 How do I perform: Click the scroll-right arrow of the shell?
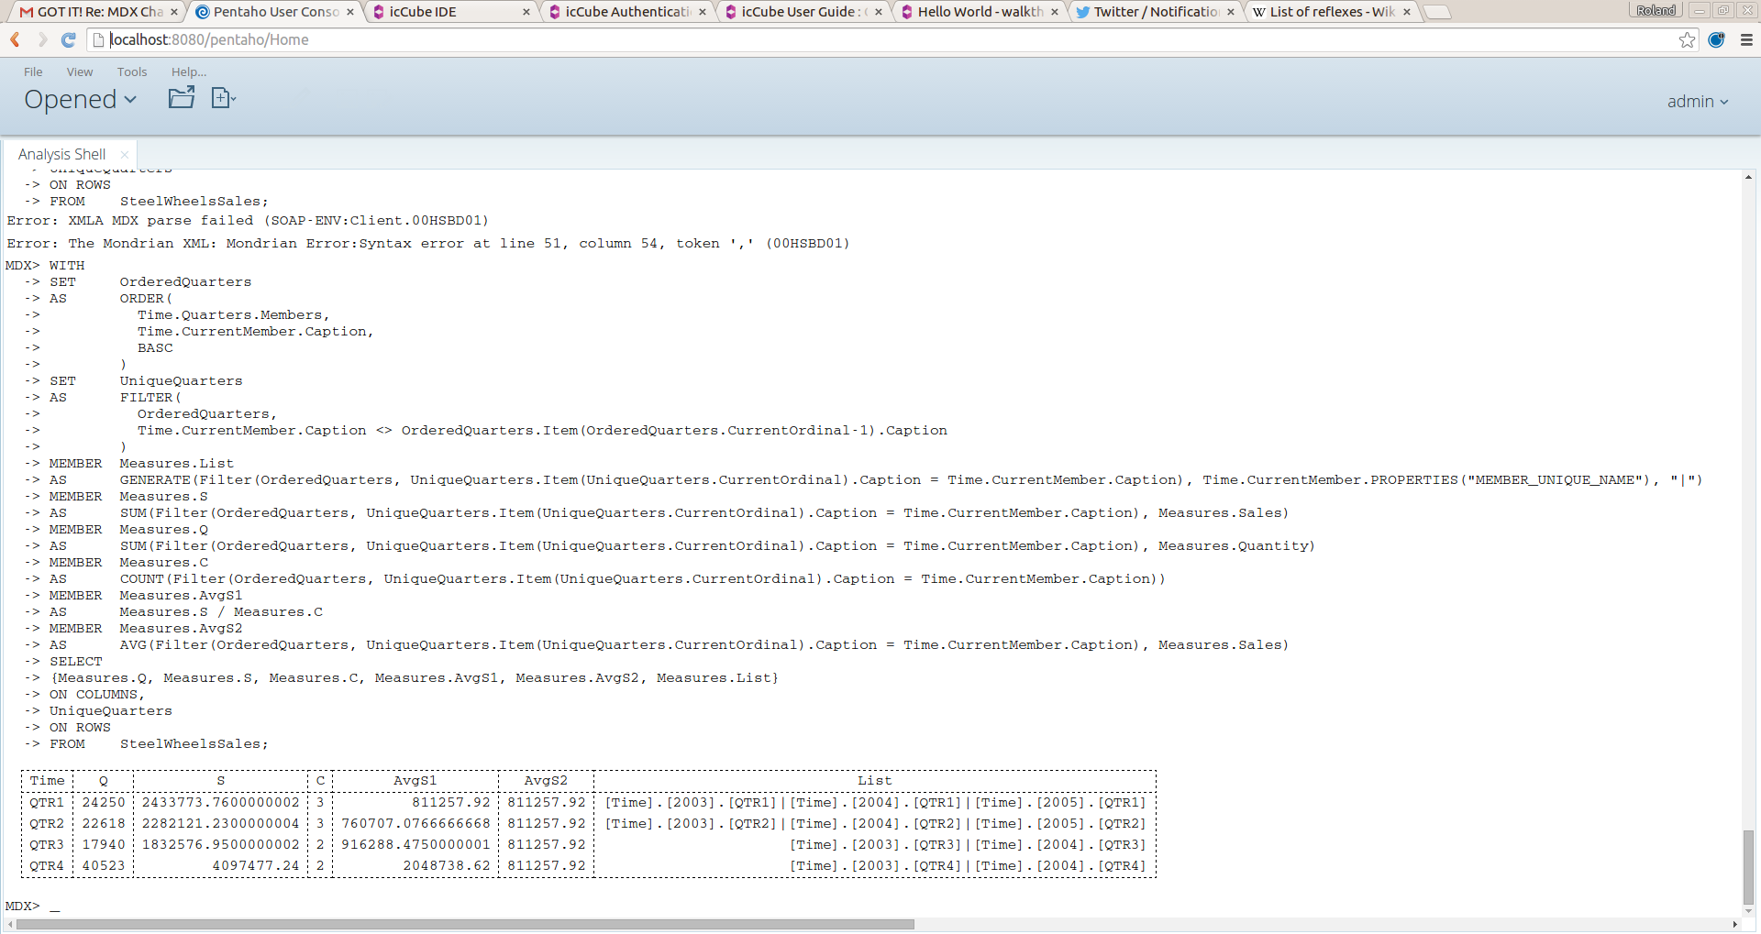[x=1734, y=924]
